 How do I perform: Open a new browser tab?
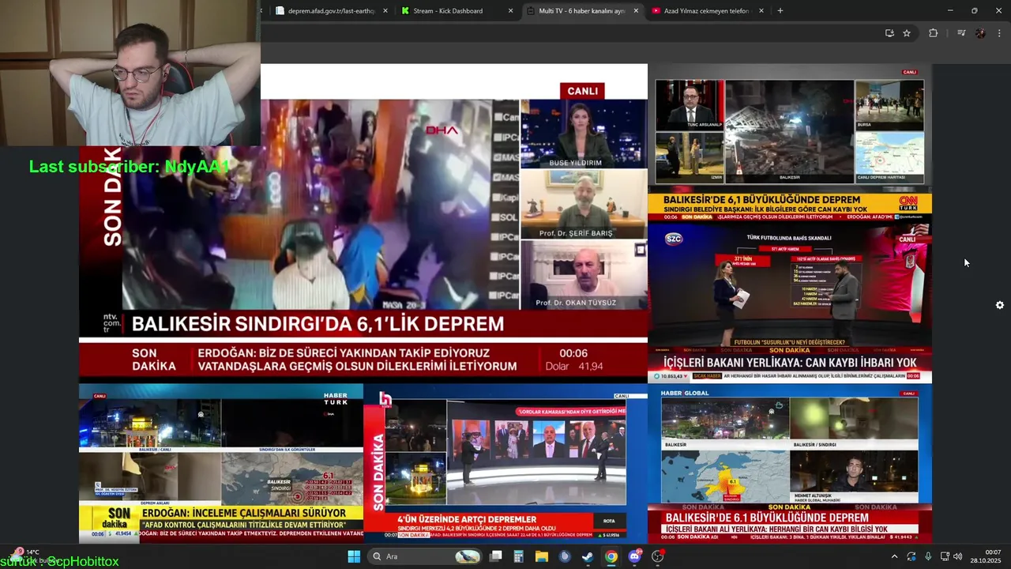point(780,11)
